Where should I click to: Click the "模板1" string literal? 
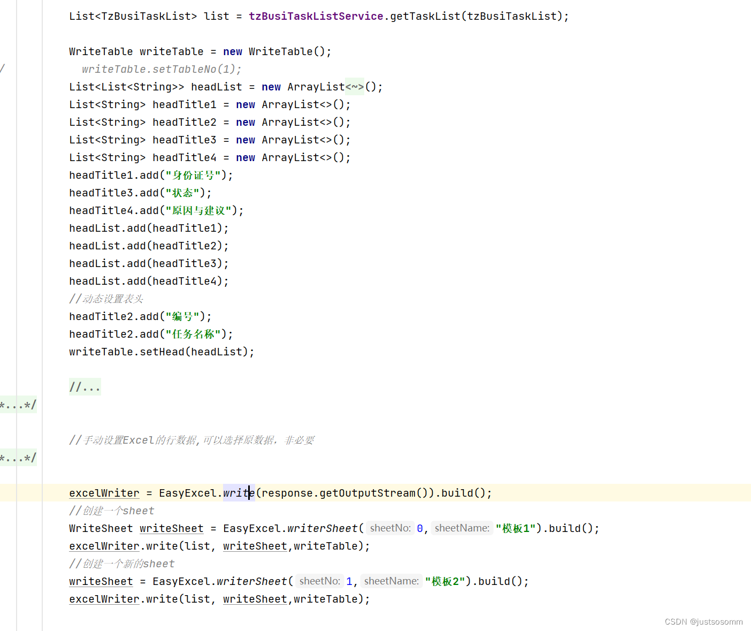coord(516,528)
